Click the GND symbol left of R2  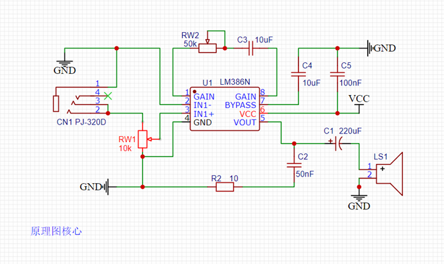[x=94, y=187]
